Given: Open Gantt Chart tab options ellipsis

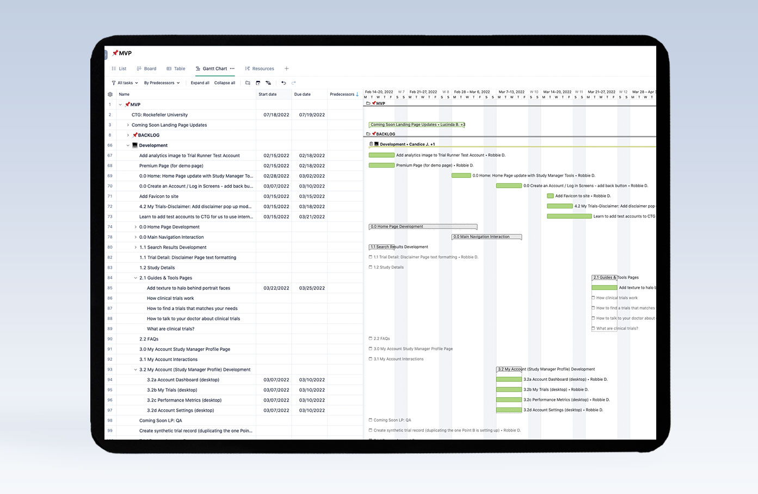Looking at the screenshot, I should tap(232, 69).
